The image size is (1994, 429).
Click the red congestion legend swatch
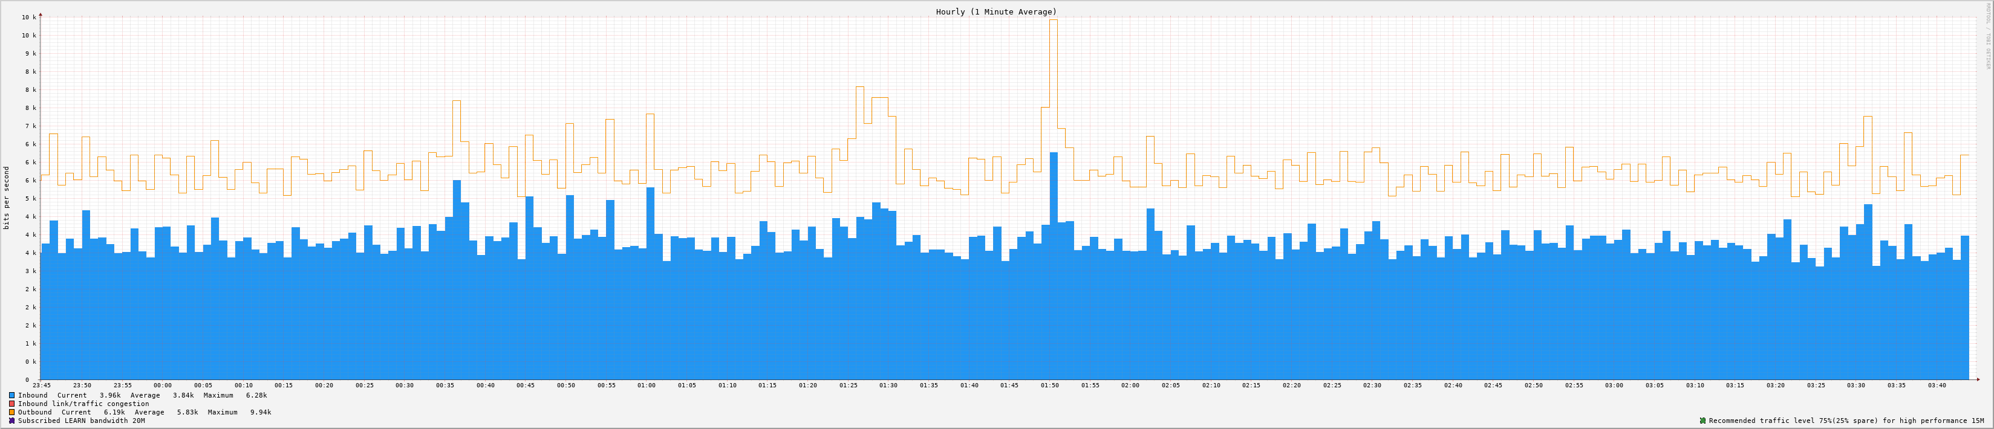(x=11, y=404)
